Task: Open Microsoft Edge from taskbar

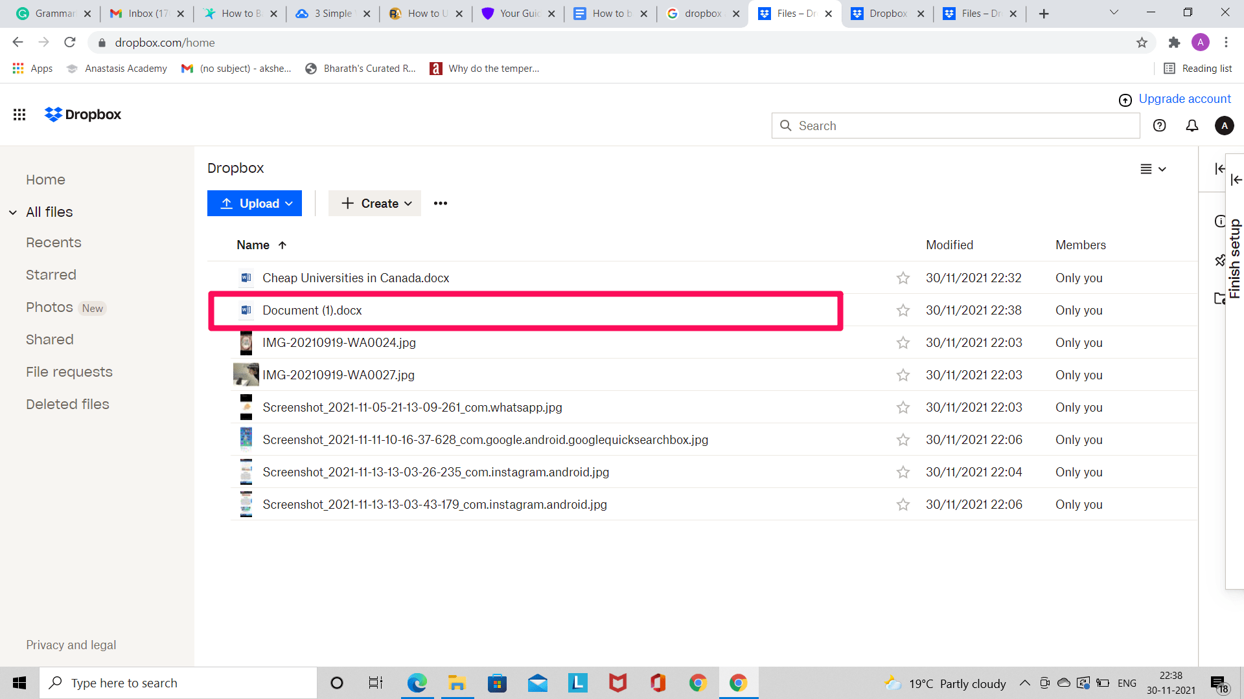Action: coord(417,683)
